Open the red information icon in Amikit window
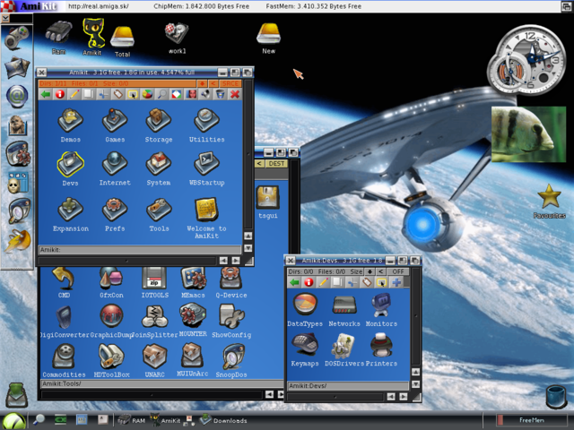Screen dimensions: 574x430 point(60,94)
